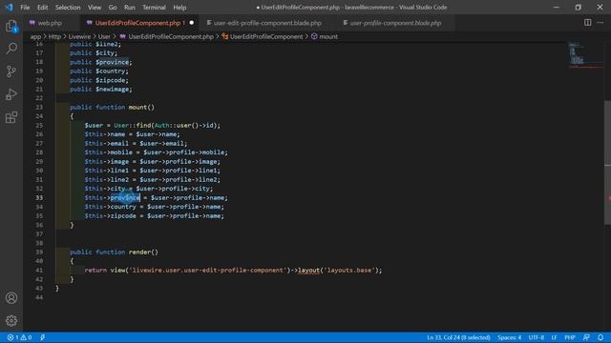Click Ln 33, Col 24 cursor position
This screenshot has width=611, height=343.
point(458,337)
